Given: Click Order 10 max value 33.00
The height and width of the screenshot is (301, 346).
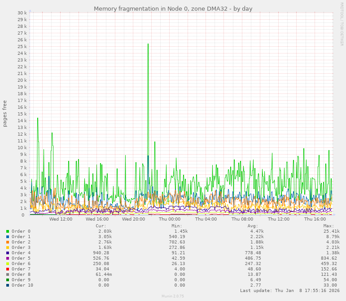Looking at the screenshot, I should point(330,285).
